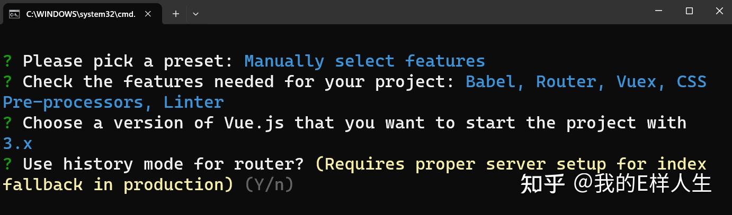Click the (Y/n) history mode prompt
Screen dimensions: 732x215
click(269, 184)
